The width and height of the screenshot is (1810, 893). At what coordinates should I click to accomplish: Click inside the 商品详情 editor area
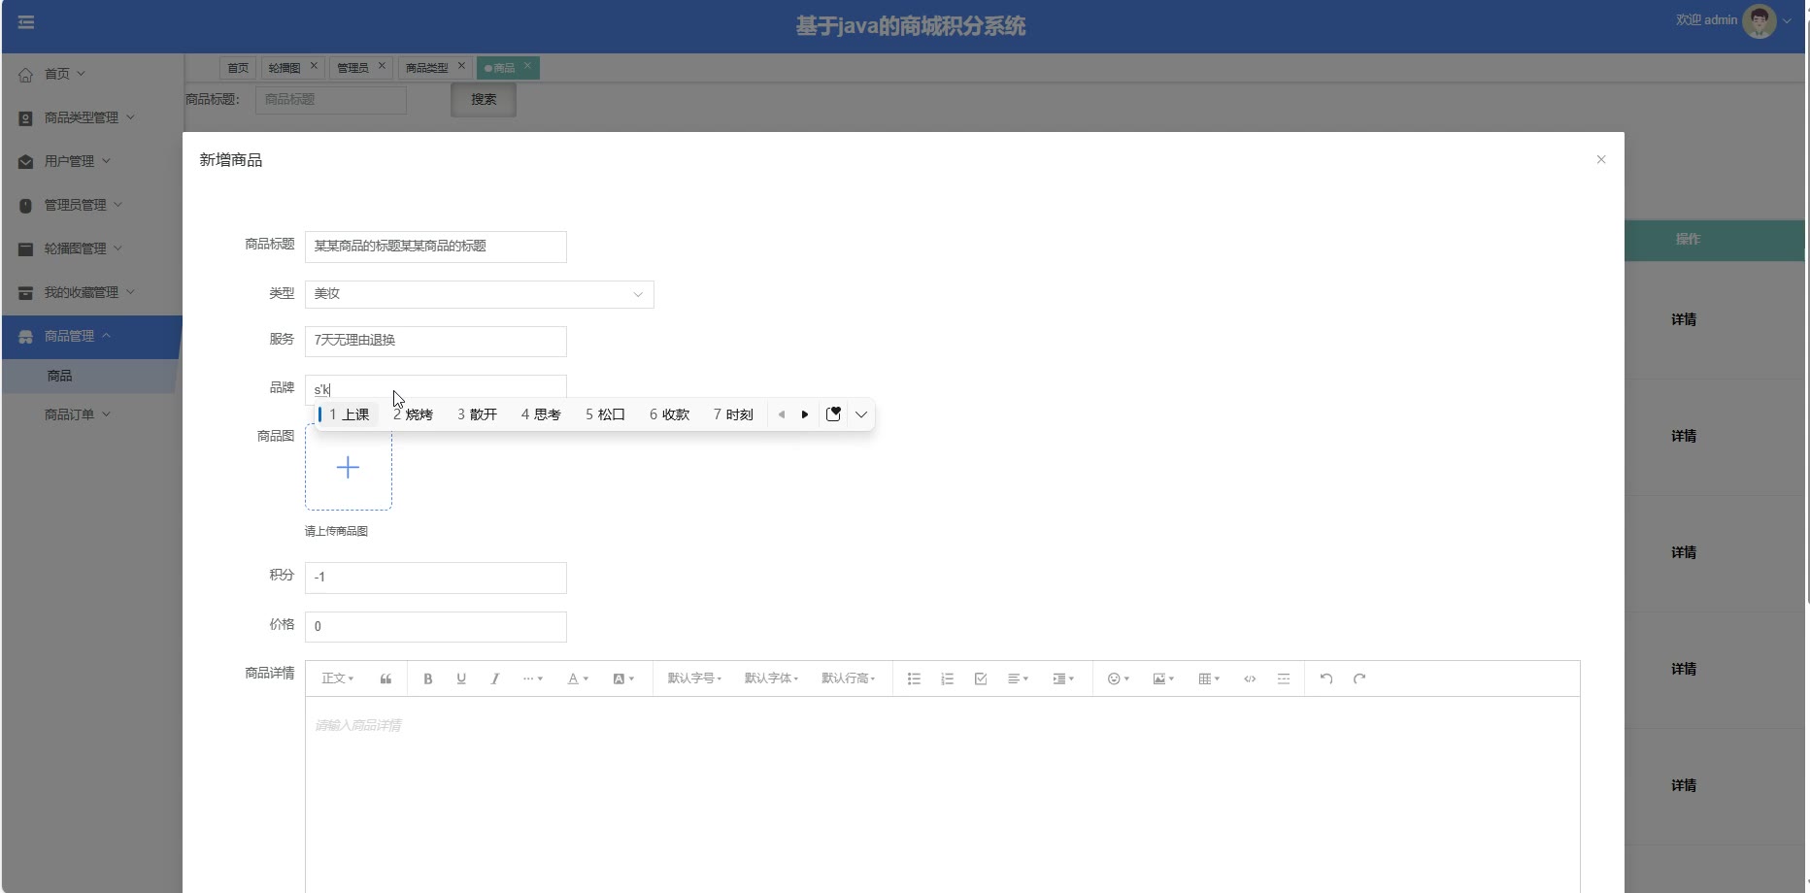tap(942, 794)
